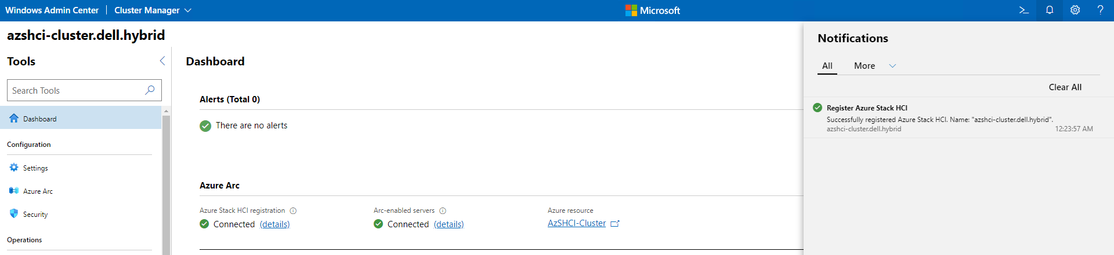Click external link icon next to AzSHCI-Cluster

pyautogui.click(x=615, y=224)
